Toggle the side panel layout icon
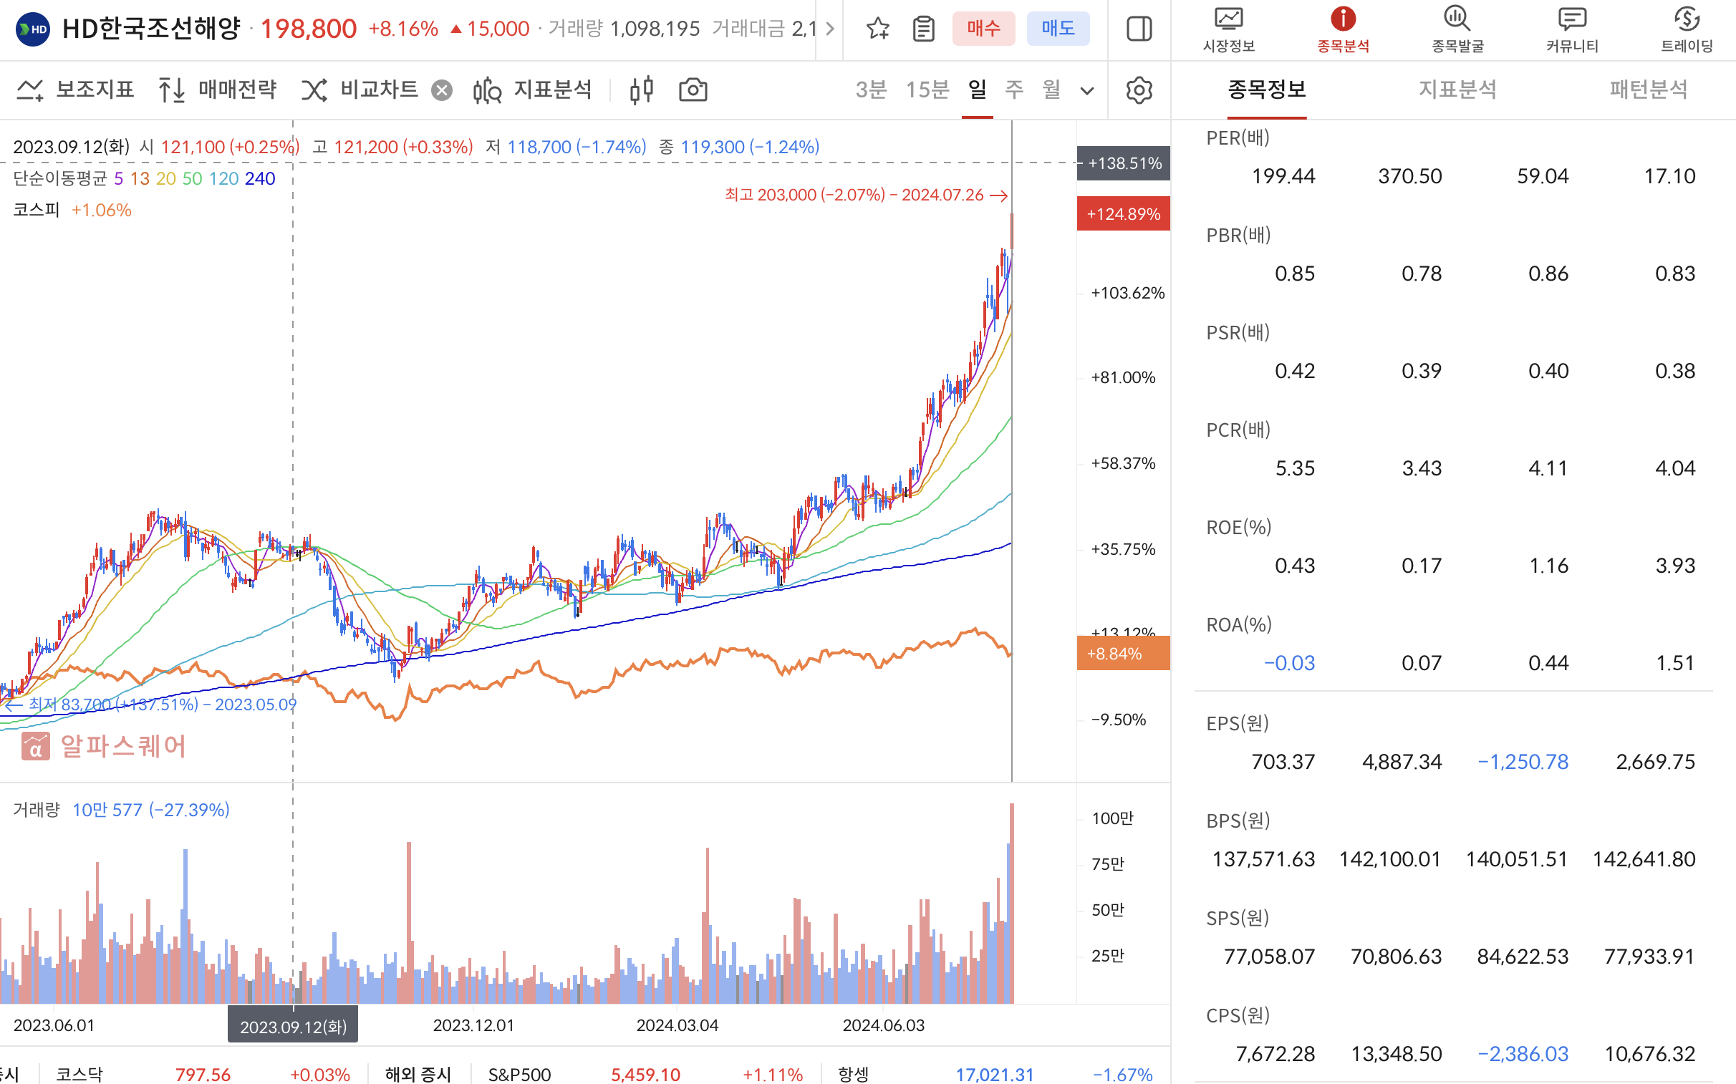 (x=1139, y=29)
